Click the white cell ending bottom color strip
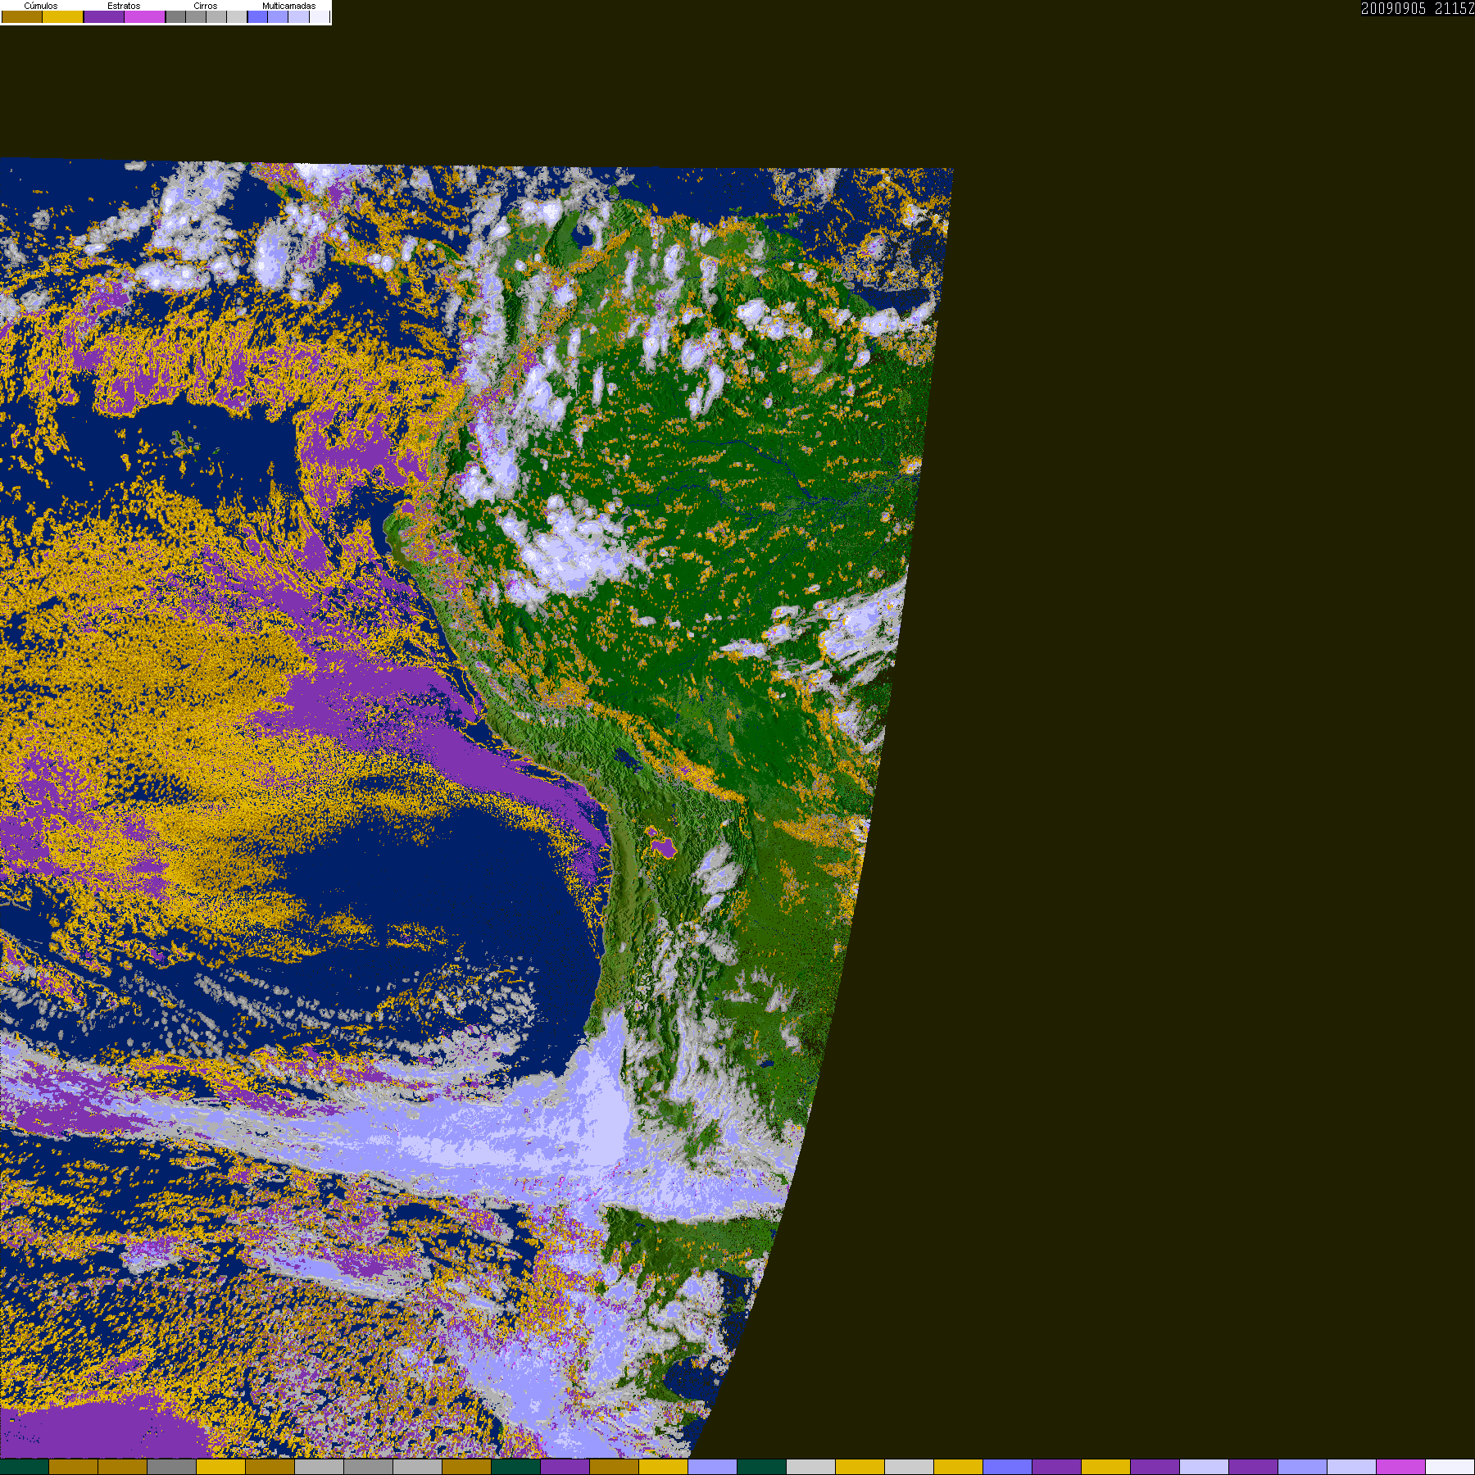The height and width of the screenshot is (1475, 1475). tap(1450, 1467)
